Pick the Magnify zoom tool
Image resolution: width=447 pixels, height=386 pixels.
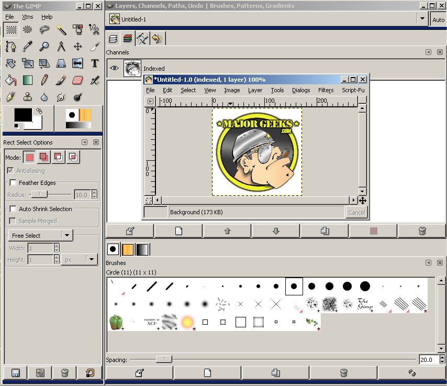point(44,46)
